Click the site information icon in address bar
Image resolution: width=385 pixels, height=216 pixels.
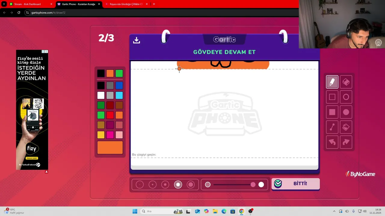[x=27, y=13]
